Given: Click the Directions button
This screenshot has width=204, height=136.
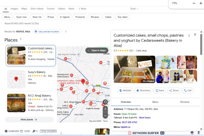Looking at the screenshot, I should (143, 90).
